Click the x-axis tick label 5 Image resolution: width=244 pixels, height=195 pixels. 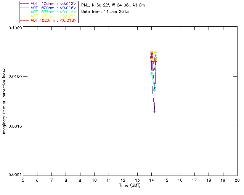23,181
